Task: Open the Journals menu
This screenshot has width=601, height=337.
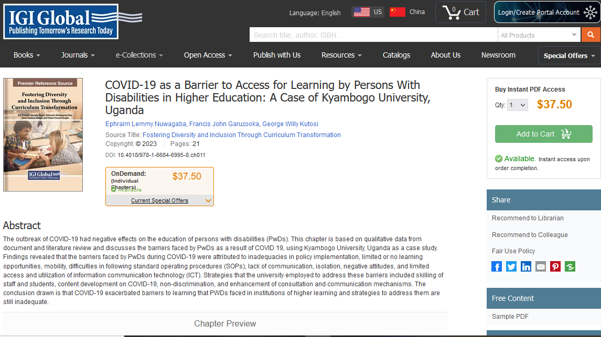Action: 78,55
